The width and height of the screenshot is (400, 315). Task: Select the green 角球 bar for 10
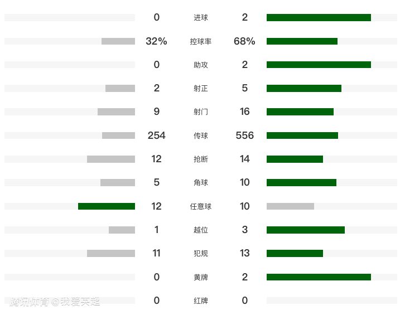[301, 182]
